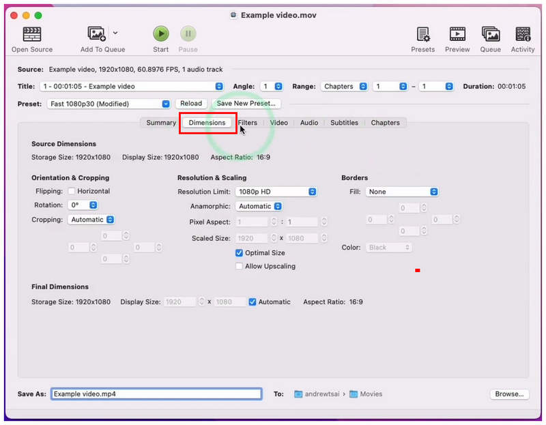
Task: Switch to the Filters tab
Action: pos(248,123)
